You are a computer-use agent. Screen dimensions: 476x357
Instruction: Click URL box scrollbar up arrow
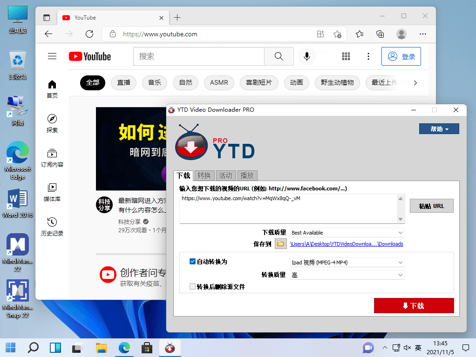[401, 199]
